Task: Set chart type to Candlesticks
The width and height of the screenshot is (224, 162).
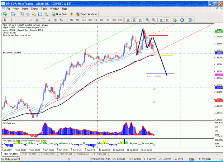Action: (x=134, y=20)
